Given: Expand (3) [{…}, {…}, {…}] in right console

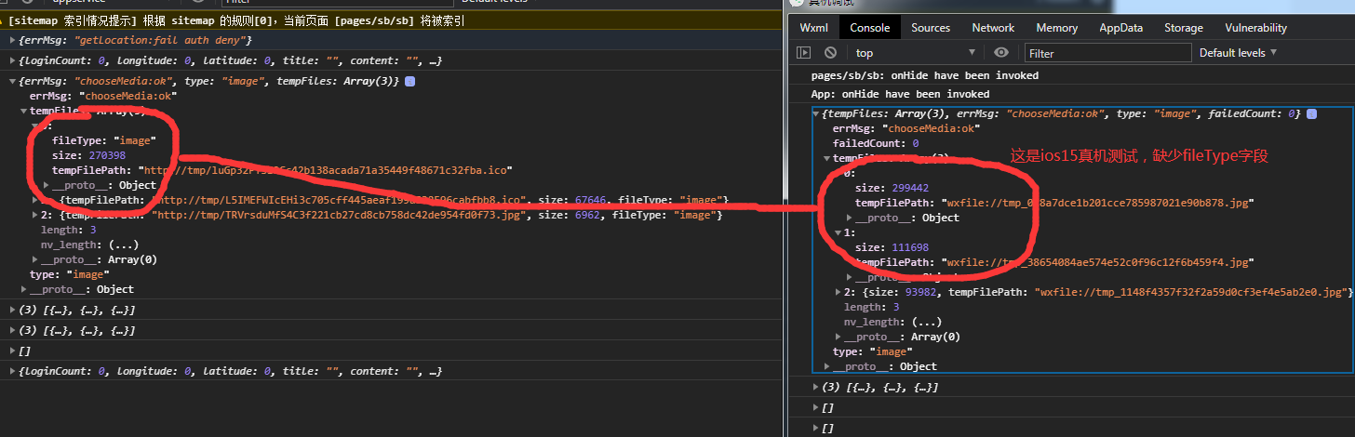Looking at the screenshot, I should point(816,387).
